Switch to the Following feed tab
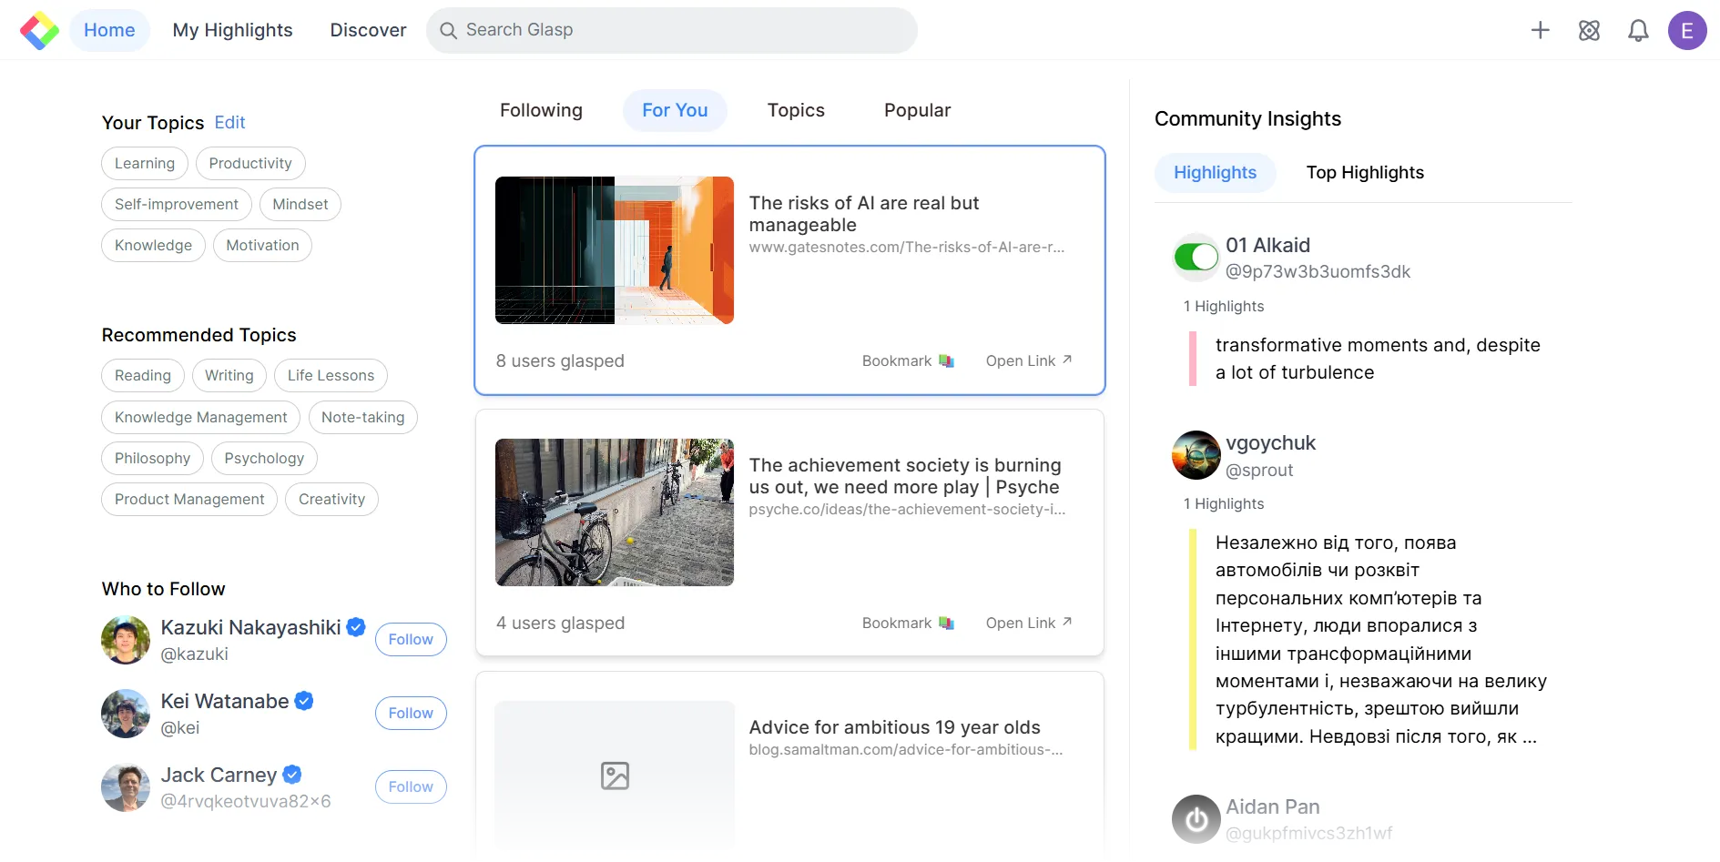 pyautogui.click(x=541, y=110)
